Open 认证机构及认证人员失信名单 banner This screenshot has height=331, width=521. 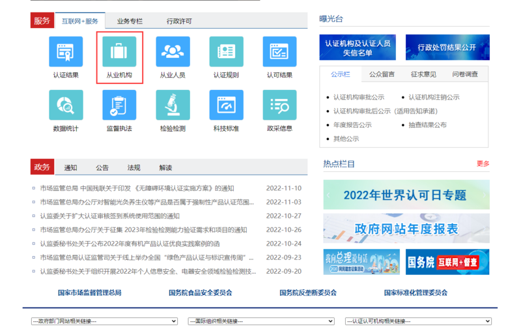click(358, 47)
